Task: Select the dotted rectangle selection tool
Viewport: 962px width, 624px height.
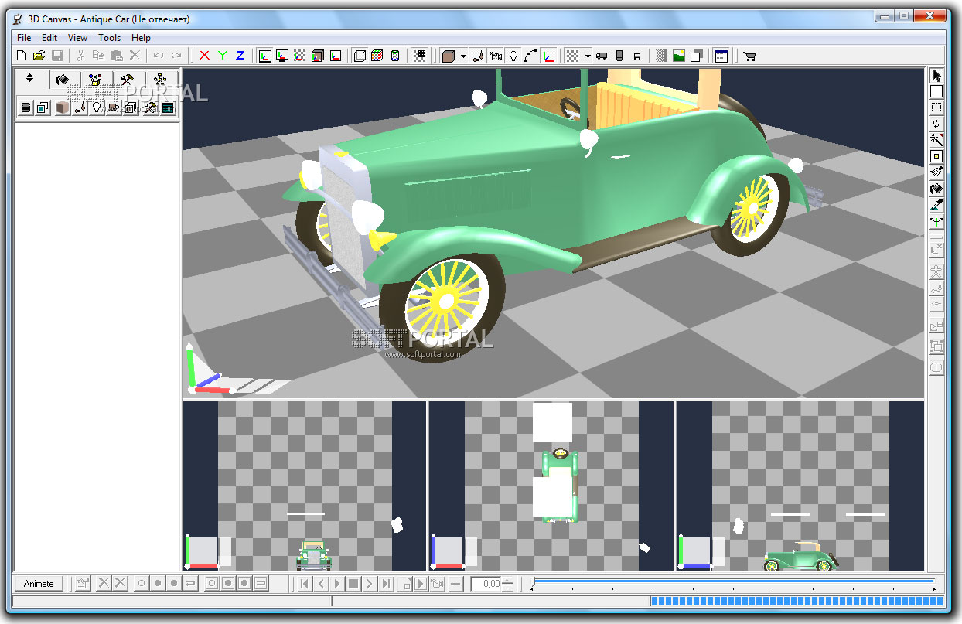Action: pos(936,107)
